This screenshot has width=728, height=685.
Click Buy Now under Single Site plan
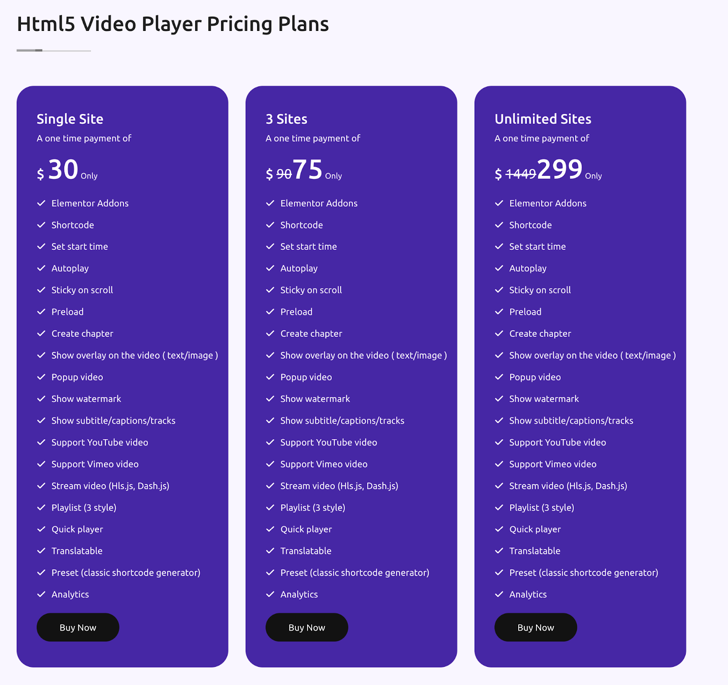pos(78,627)
